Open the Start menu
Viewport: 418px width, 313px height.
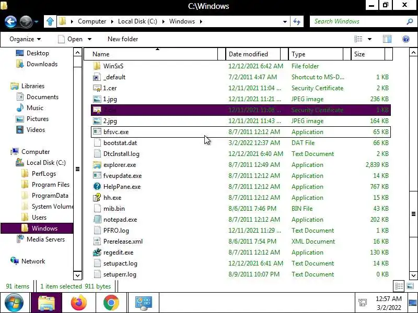pyautogui.click(x=14, y=303)
